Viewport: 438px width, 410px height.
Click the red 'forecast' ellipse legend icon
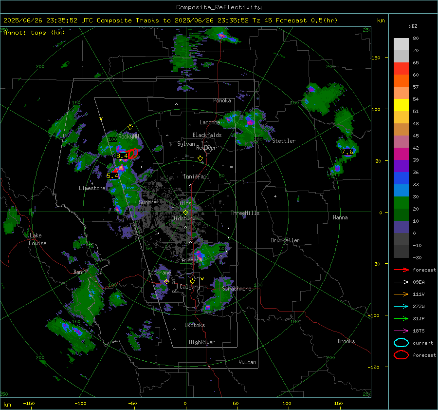401,355
